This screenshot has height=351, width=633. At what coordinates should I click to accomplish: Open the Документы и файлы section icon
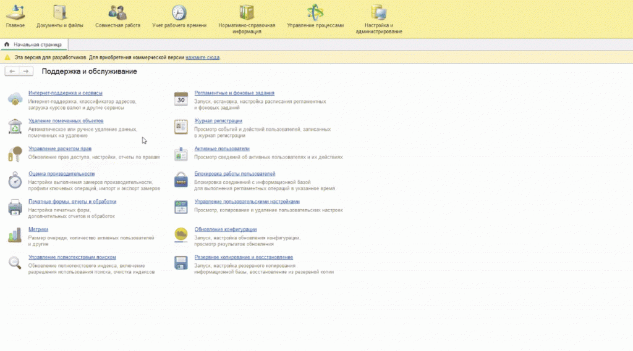click(x=60, y=12)
